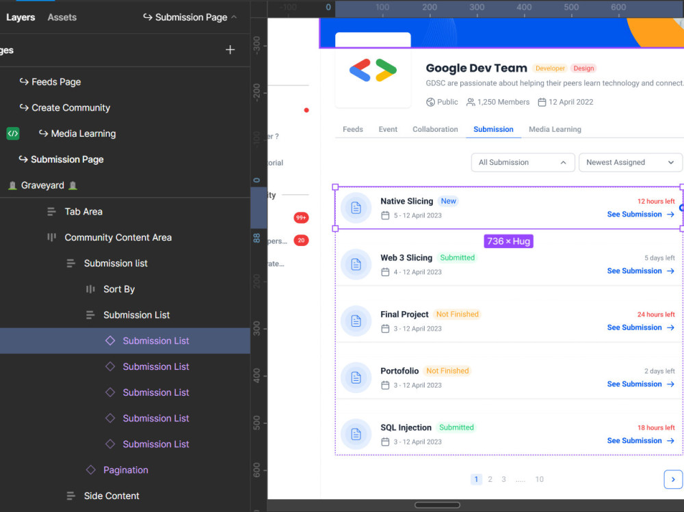This screenshot has height=512, width=684.
Task: Click the 12 hours left deadline text
Action: point(656,201)
